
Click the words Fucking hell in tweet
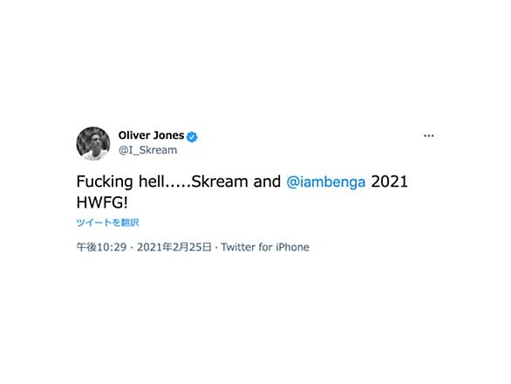click(x=120, y=182)
